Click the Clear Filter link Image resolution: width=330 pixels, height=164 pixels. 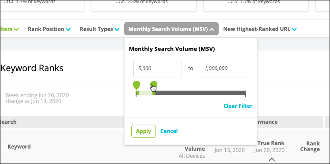tap(238, 106)
